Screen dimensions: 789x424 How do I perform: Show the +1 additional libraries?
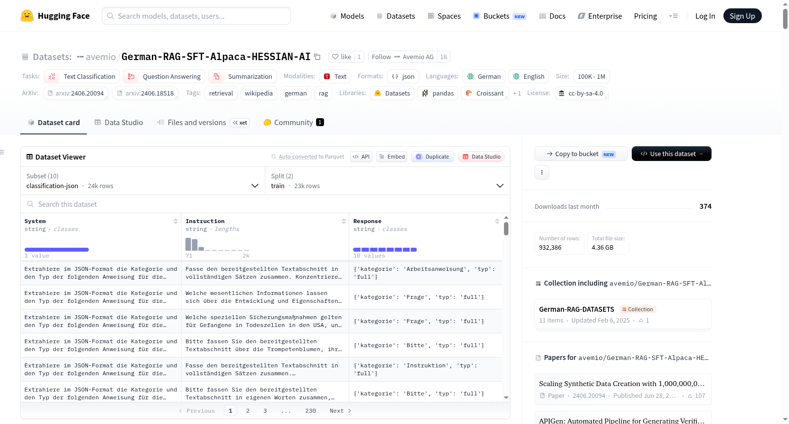pos(517,93)
